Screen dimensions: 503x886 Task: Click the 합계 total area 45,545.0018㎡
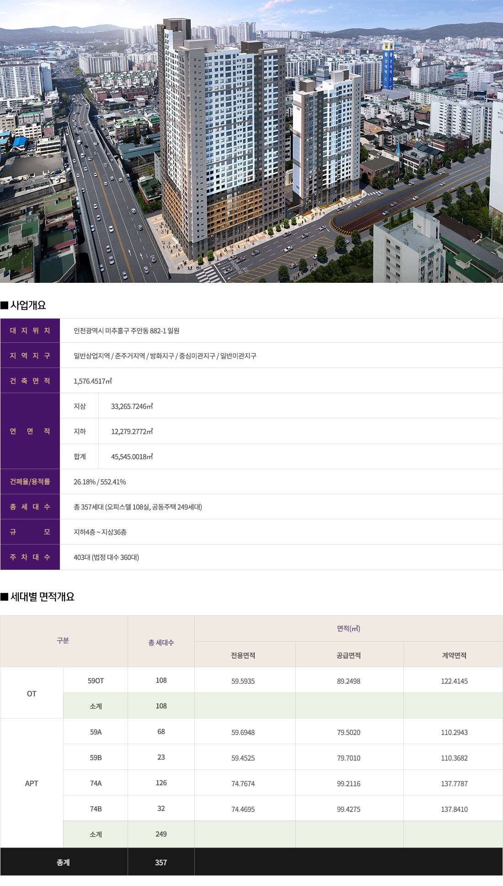pos(132,457)
